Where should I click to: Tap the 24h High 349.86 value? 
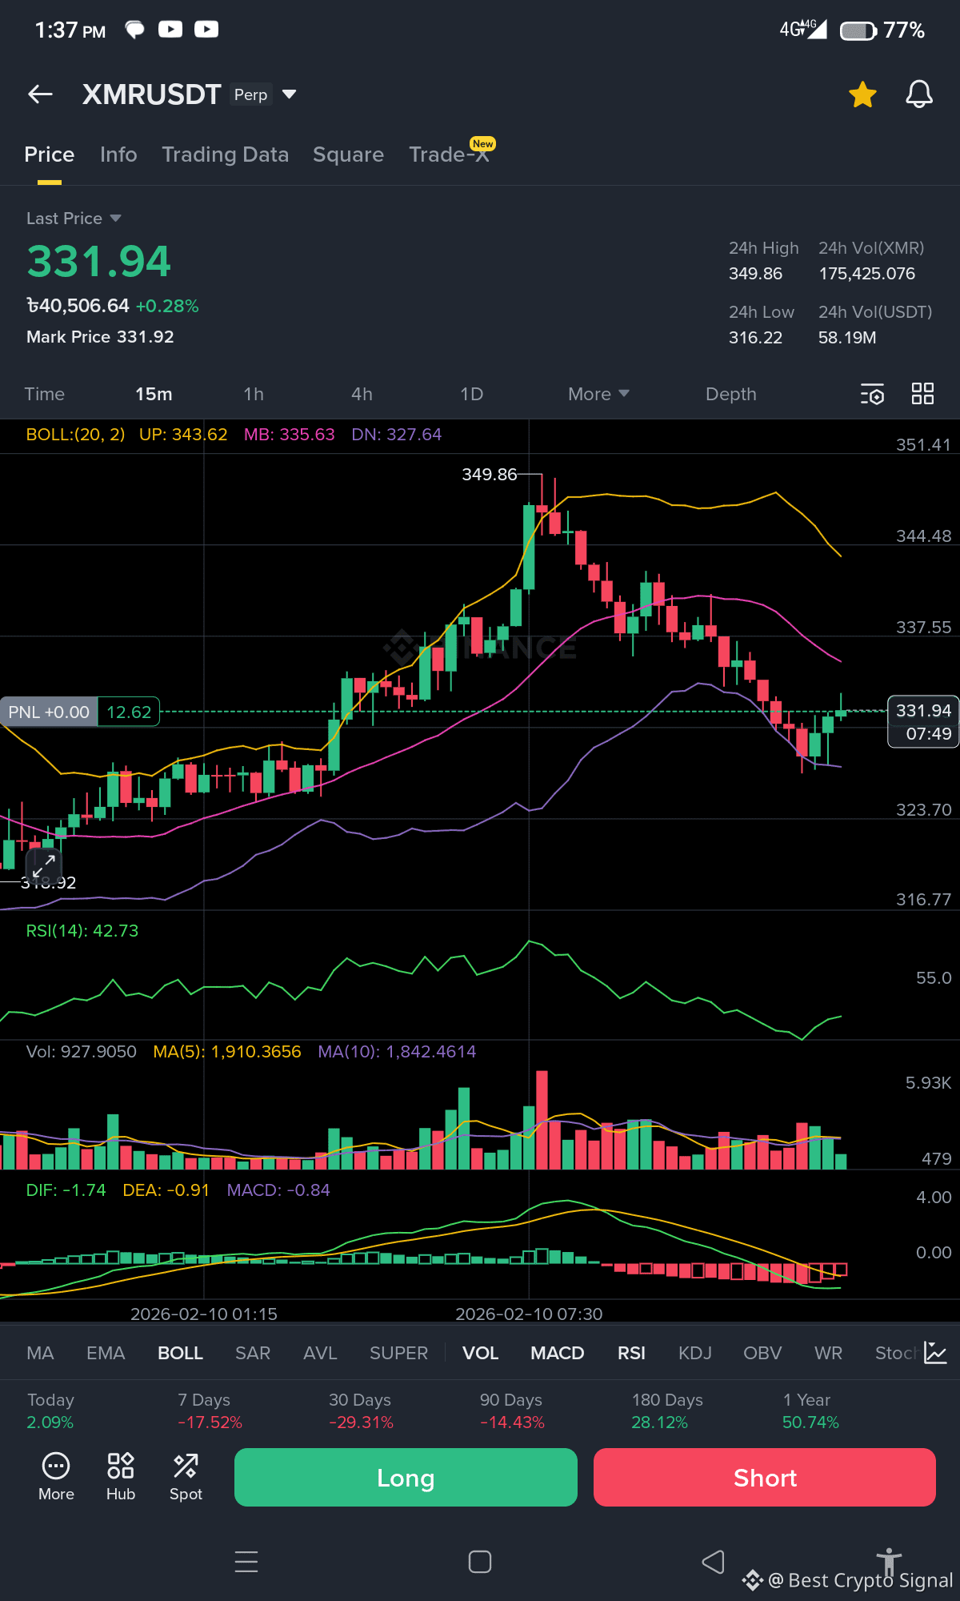(755, 274)
